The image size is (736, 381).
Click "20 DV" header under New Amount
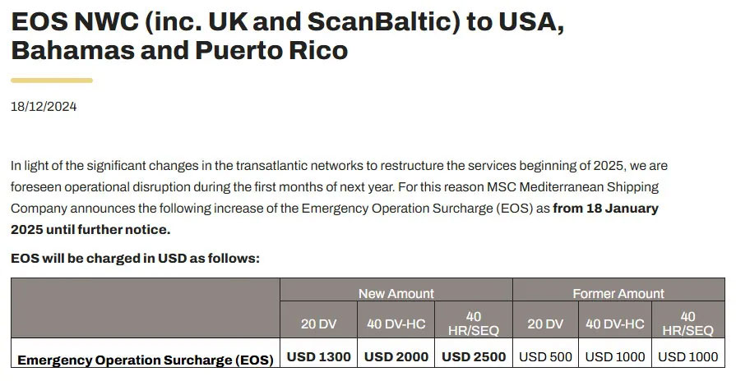click(319, 324)
